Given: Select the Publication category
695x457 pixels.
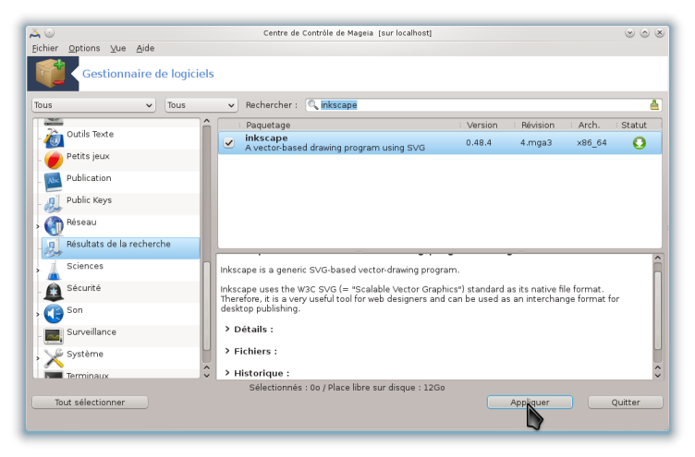Looking at the screenshot, I should tap(89, 178).
